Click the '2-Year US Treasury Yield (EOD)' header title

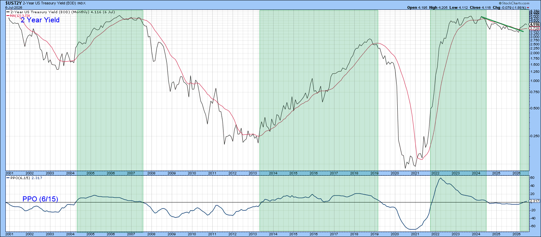coord(49,3)
